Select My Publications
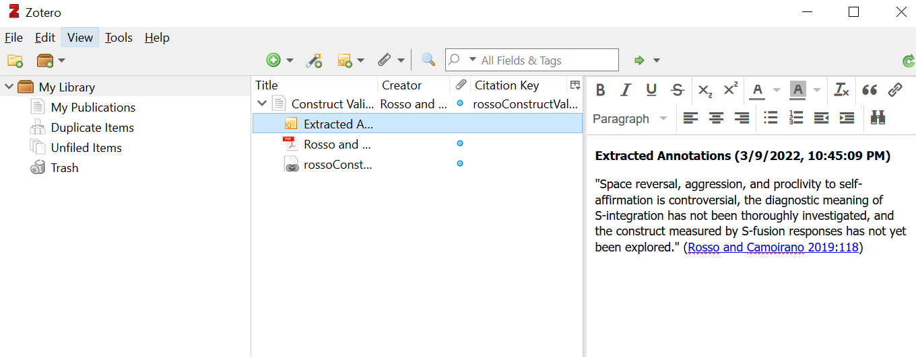The image size is (916, 357). pyautogui.click(x=93, y=107)
